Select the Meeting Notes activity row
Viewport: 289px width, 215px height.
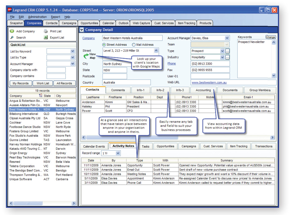point(178,174)
